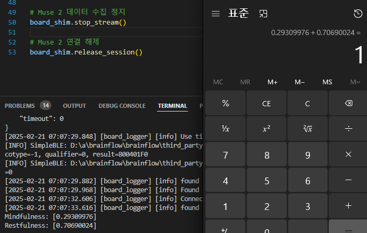Expand the M memory list dropdown
Screen dimensions: 367x233
point(355,82)
